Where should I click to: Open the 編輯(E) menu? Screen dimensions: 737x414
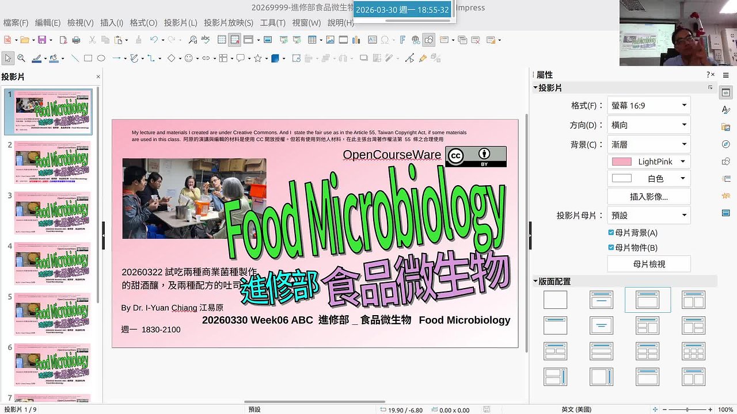pyautogui.click(x=48, y=23)
